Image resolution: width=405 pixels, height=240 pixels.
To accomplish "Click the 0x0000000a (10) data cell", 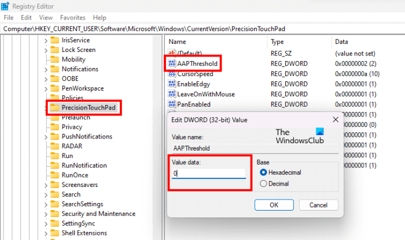I will point(357,74).
